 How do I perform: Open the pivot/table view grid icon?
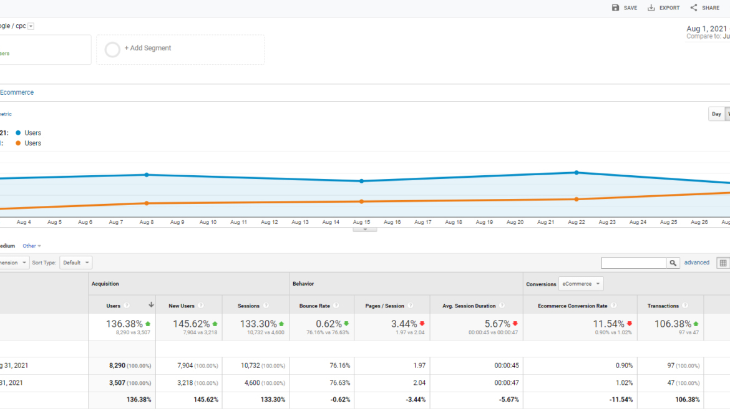723,263
